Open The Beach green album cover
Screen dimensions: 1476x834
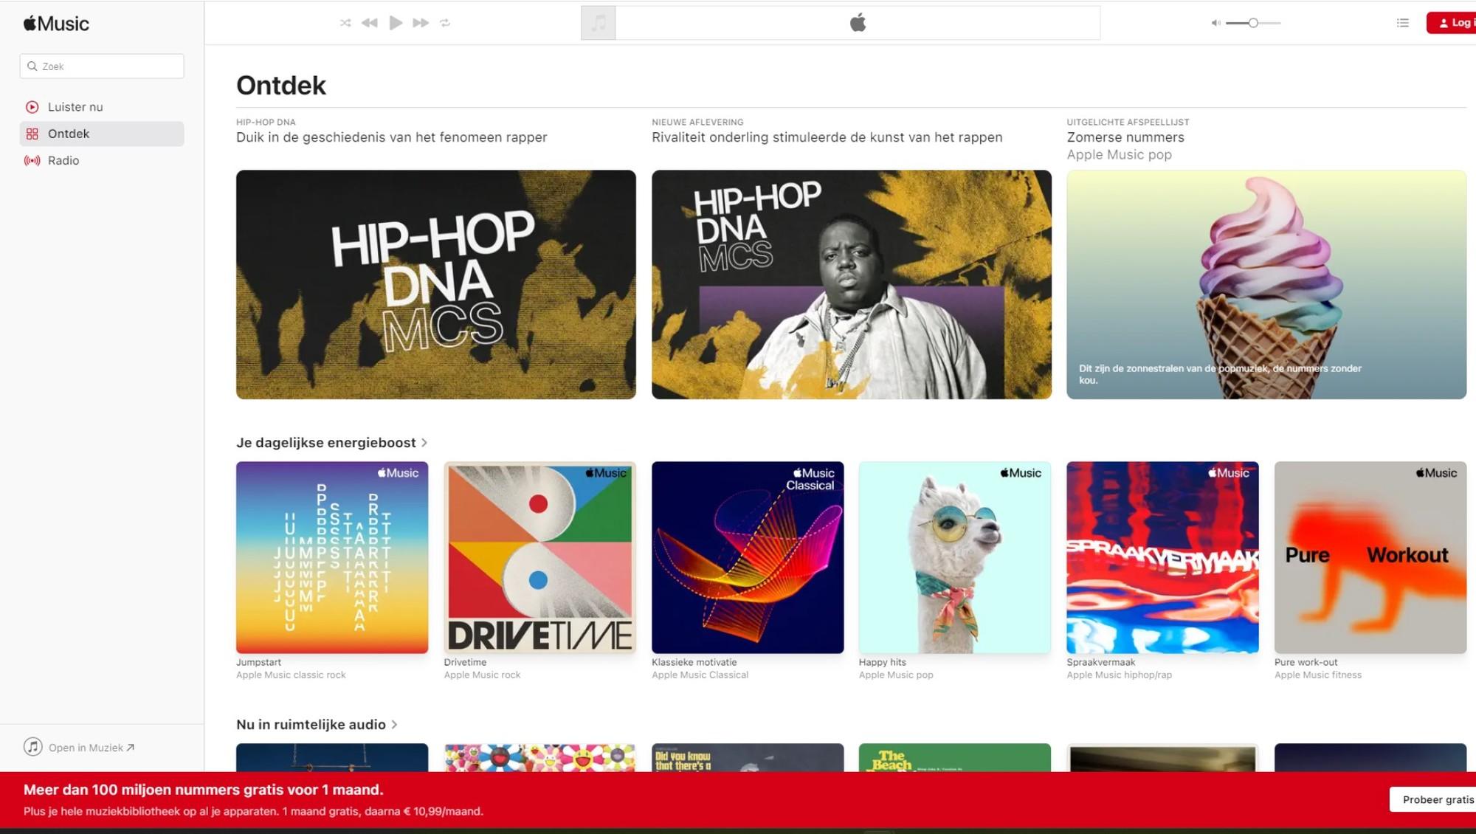[x=955, y=757]
